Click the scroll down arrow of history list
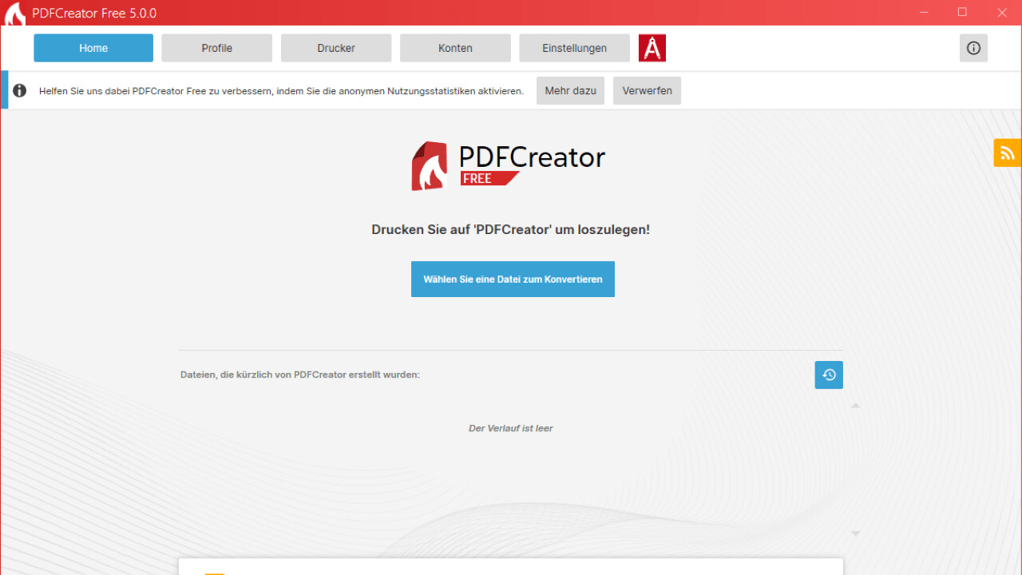 tap(855, 533)
